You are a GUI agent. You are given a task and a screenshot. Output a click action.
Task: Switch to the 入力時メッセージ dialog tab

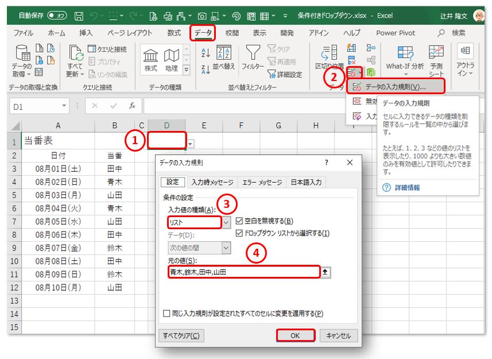212,182
